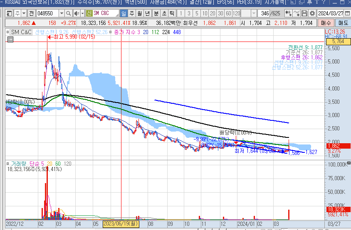Click the 36,182백만 trade amount text
The image size is (351, 230).
point(168,23)
